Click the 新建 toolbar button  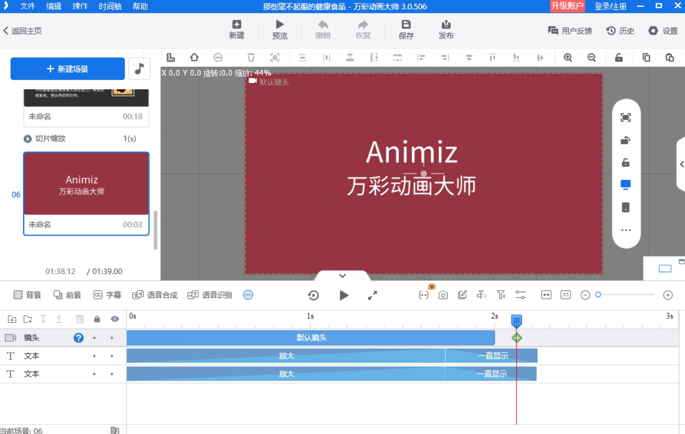click(236, 30)
